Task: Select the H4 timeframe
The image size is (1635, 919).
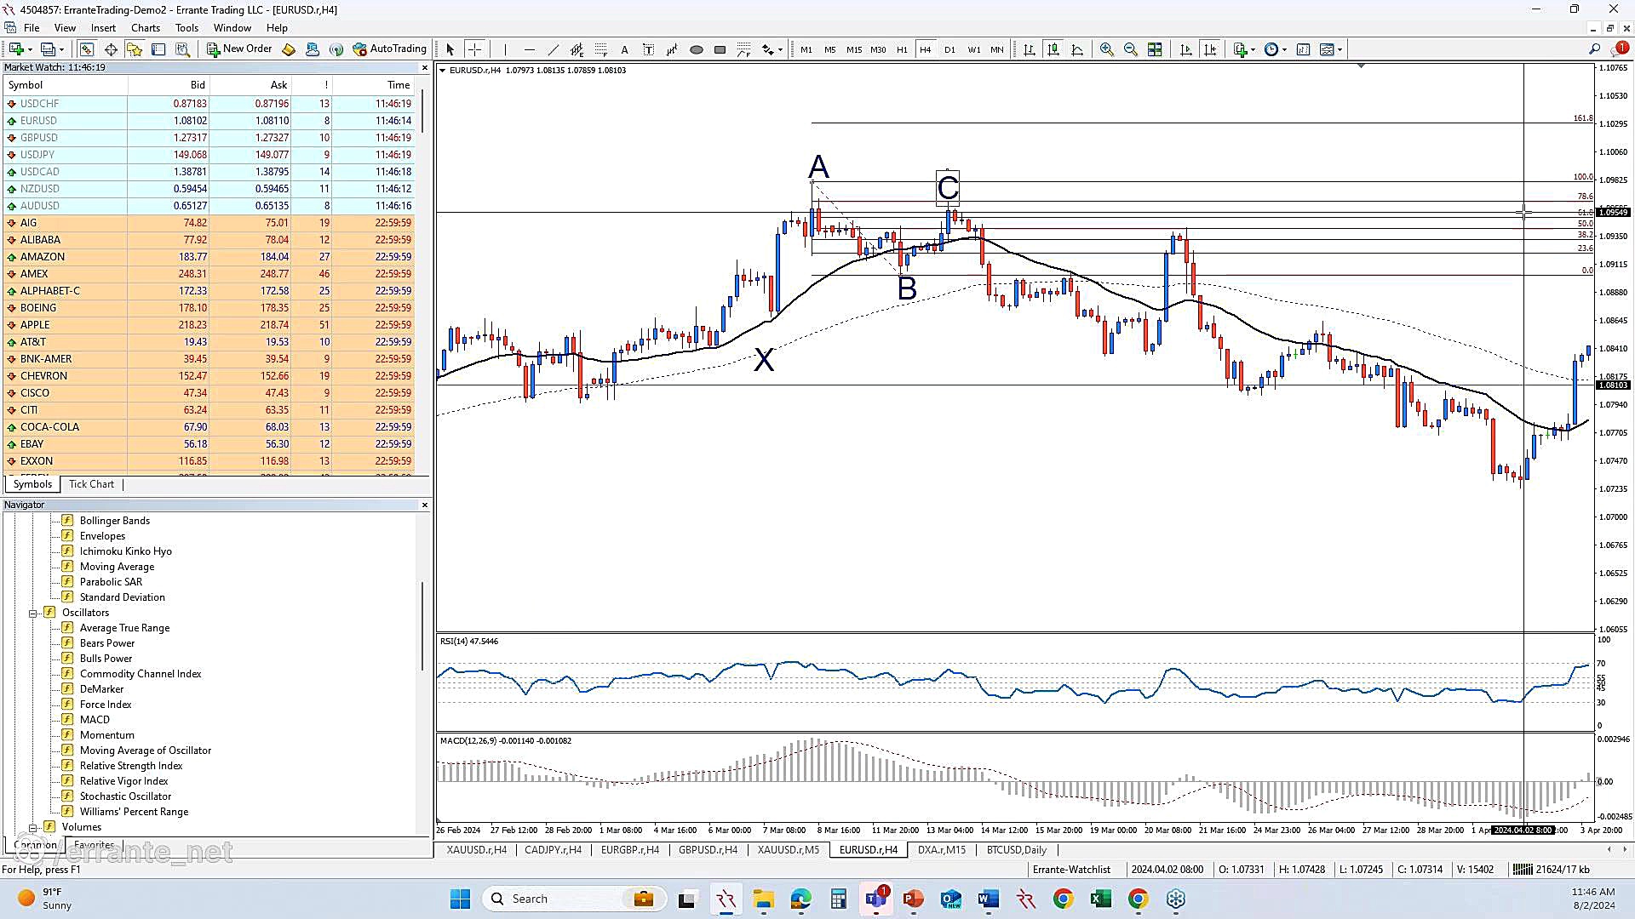Action: pos(926,49)
